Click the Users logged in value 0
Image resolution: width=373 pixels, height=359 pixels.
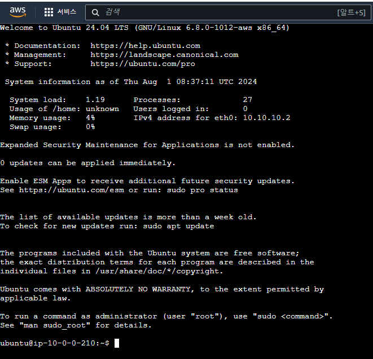[245, 109]
